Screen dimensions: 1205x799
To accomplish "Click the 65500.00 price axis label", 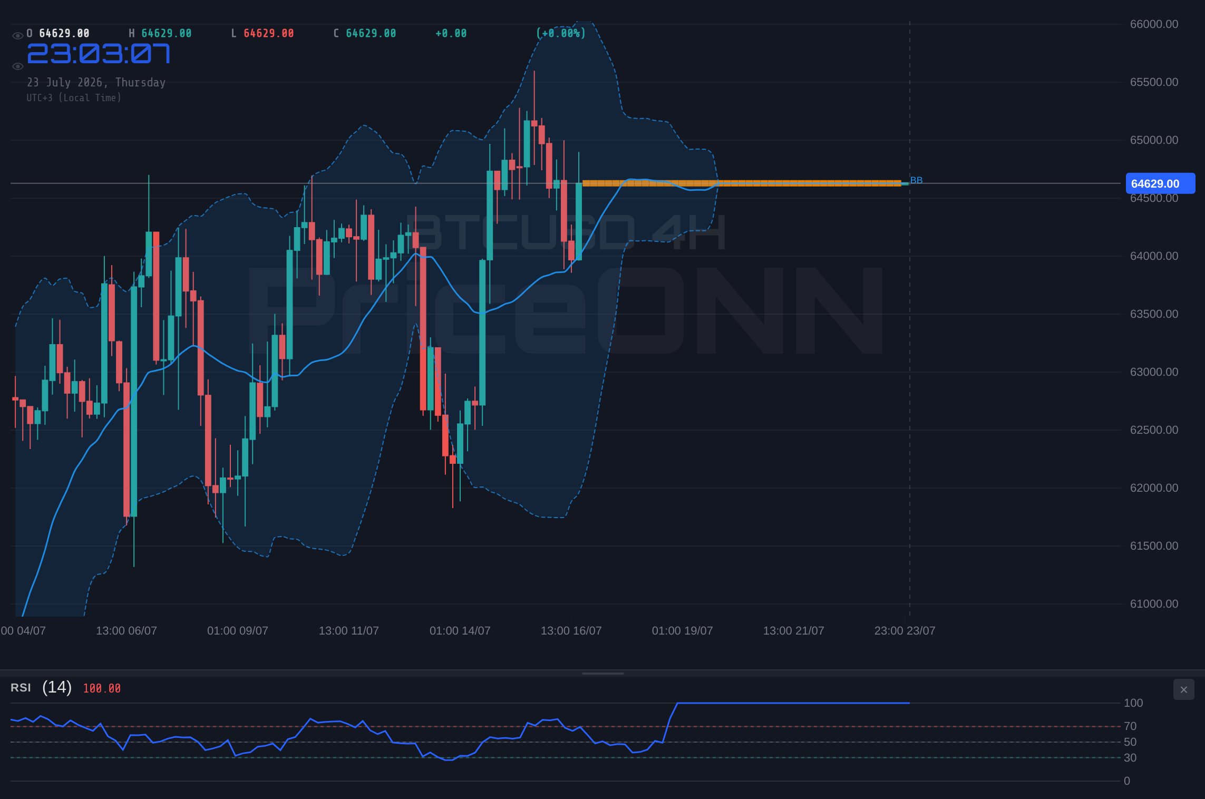I will pos(1154,82).
